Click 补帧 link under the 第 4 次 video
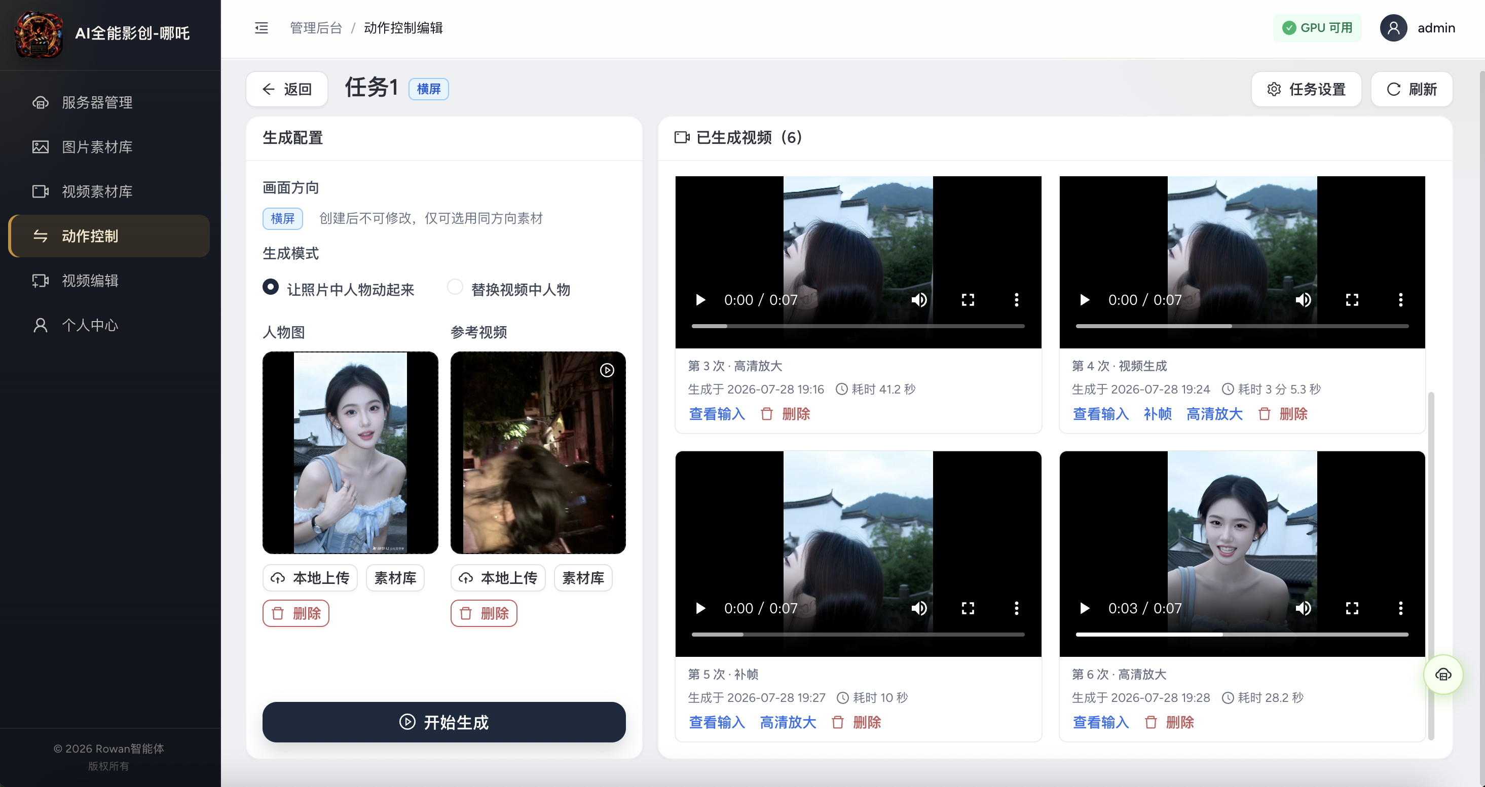 pyautogui.click(x=1157, y=414)
